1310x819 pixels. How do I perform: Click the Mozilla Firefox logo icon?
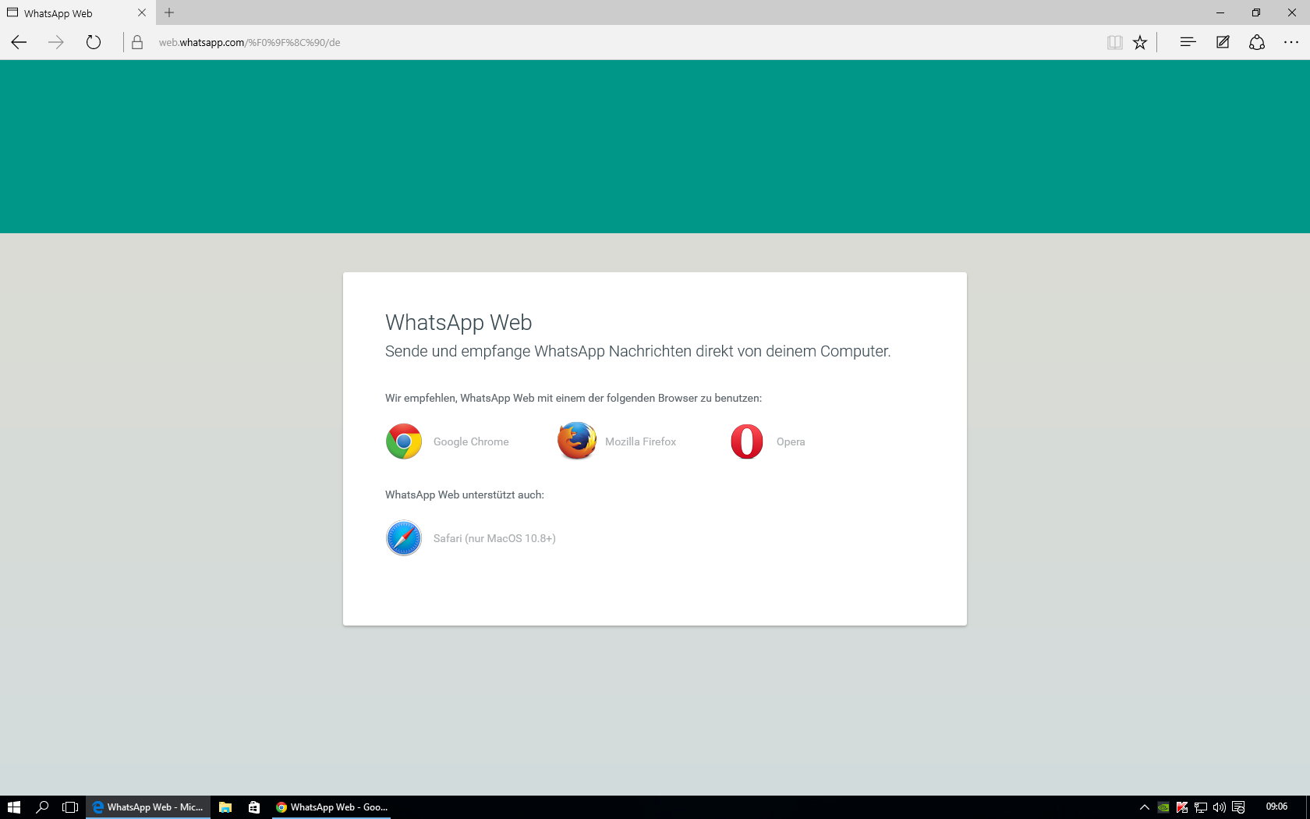click(x=577, y=441)
